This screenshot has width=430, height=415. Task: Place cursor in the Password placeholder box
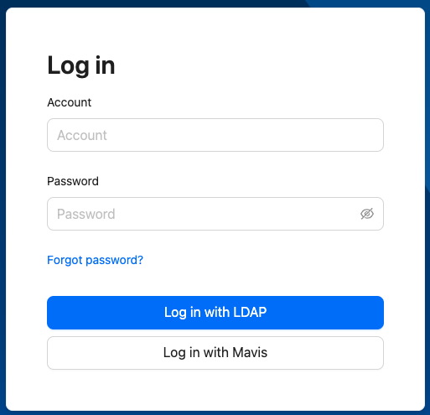(215, 214)
